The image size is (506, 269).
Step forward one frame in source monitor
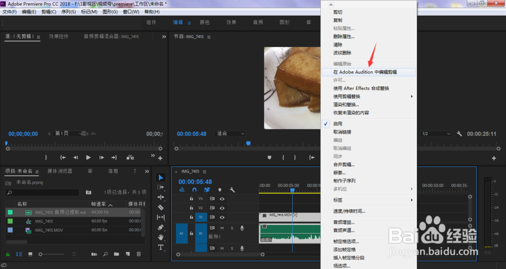pos(101,157)
